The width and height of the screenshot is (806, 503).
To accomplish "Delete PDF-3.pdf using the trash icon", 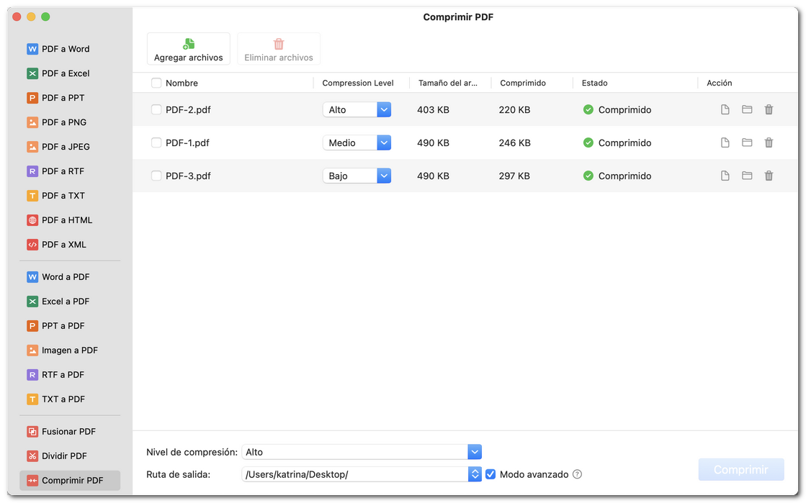I will (769, 176).
